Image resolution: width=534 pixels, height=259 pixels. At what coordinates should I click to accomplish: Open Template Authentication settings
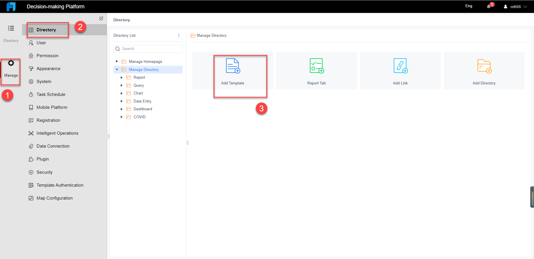point(60,185)
